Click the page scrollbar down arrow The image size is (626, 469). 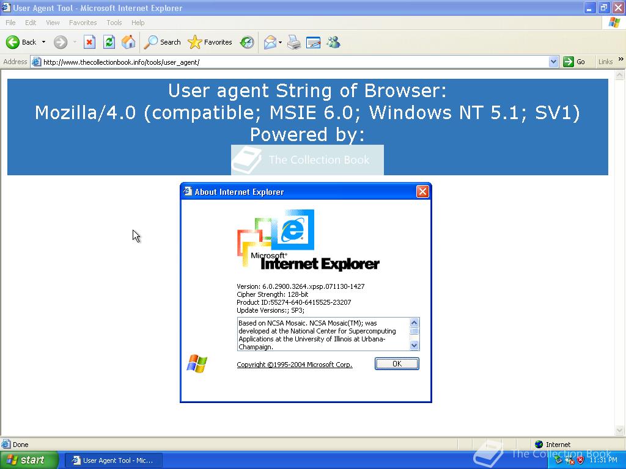coord(620,430)
